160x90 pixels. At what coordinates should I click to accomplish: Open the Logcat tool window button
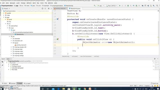pyautogui.click(x=27, y=83)
